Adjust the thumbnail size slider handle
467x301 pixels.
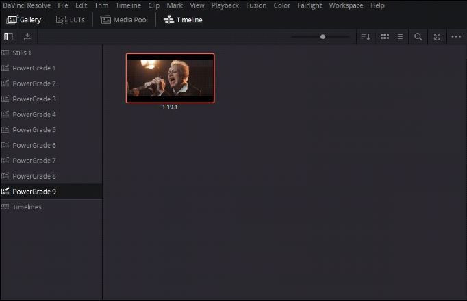coord(323,37)
